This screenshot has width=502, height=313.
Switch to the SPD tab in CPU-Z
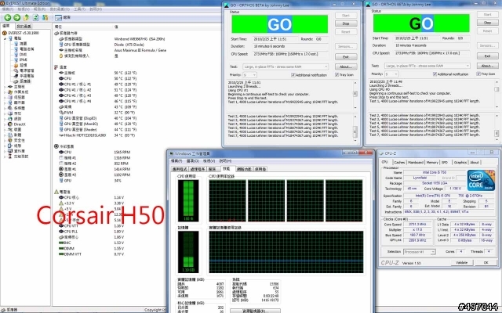(445, 163)
